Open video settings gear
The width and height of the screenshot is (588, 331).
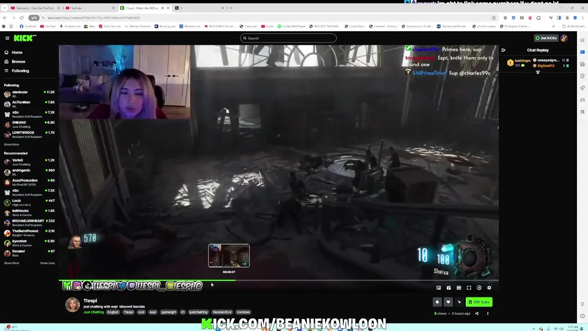click(x=489, y=288)
